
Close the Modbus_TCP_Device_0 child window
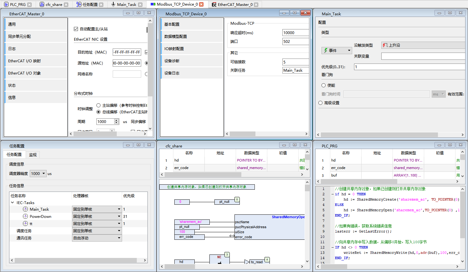point(305,13)
